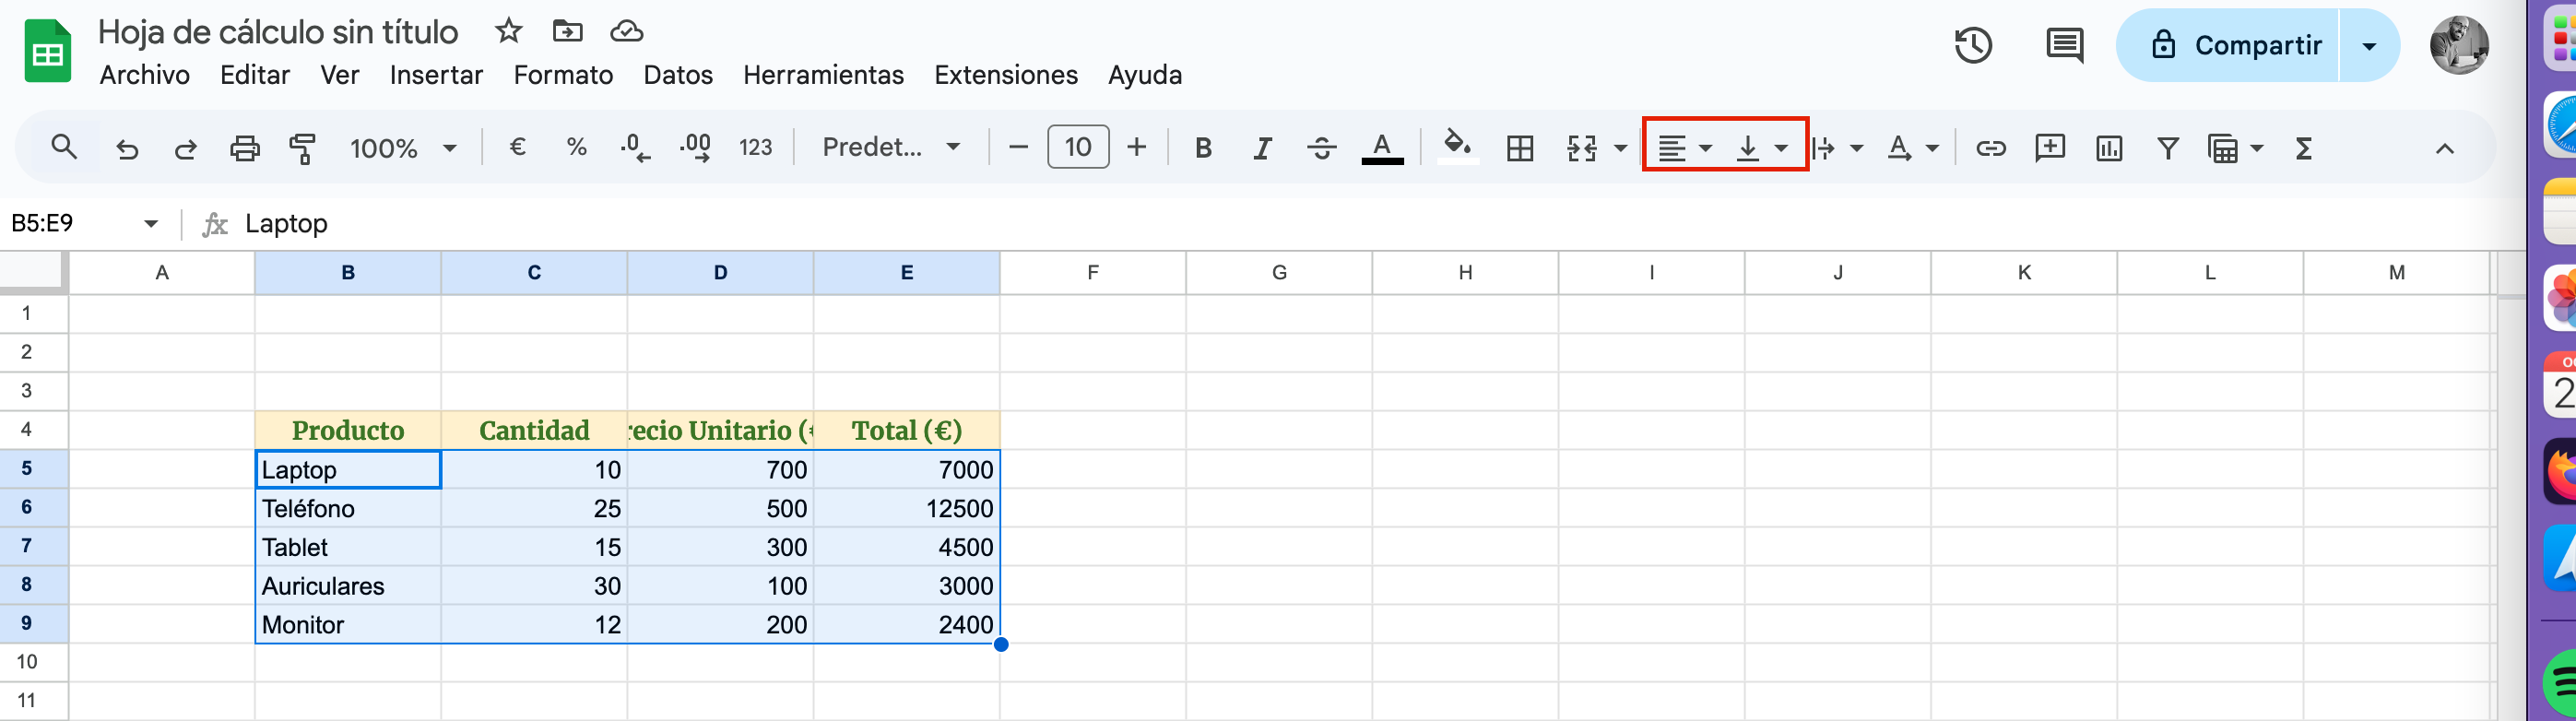Open the Archivo menu
Image resolution: width=2576 pixels, height=721 pixels.
pos(144,75)
